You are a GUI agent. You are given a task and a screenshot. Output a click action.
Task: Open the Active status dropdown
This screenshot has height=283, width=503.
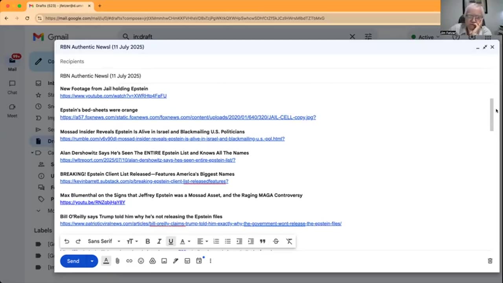coord(425,37)
